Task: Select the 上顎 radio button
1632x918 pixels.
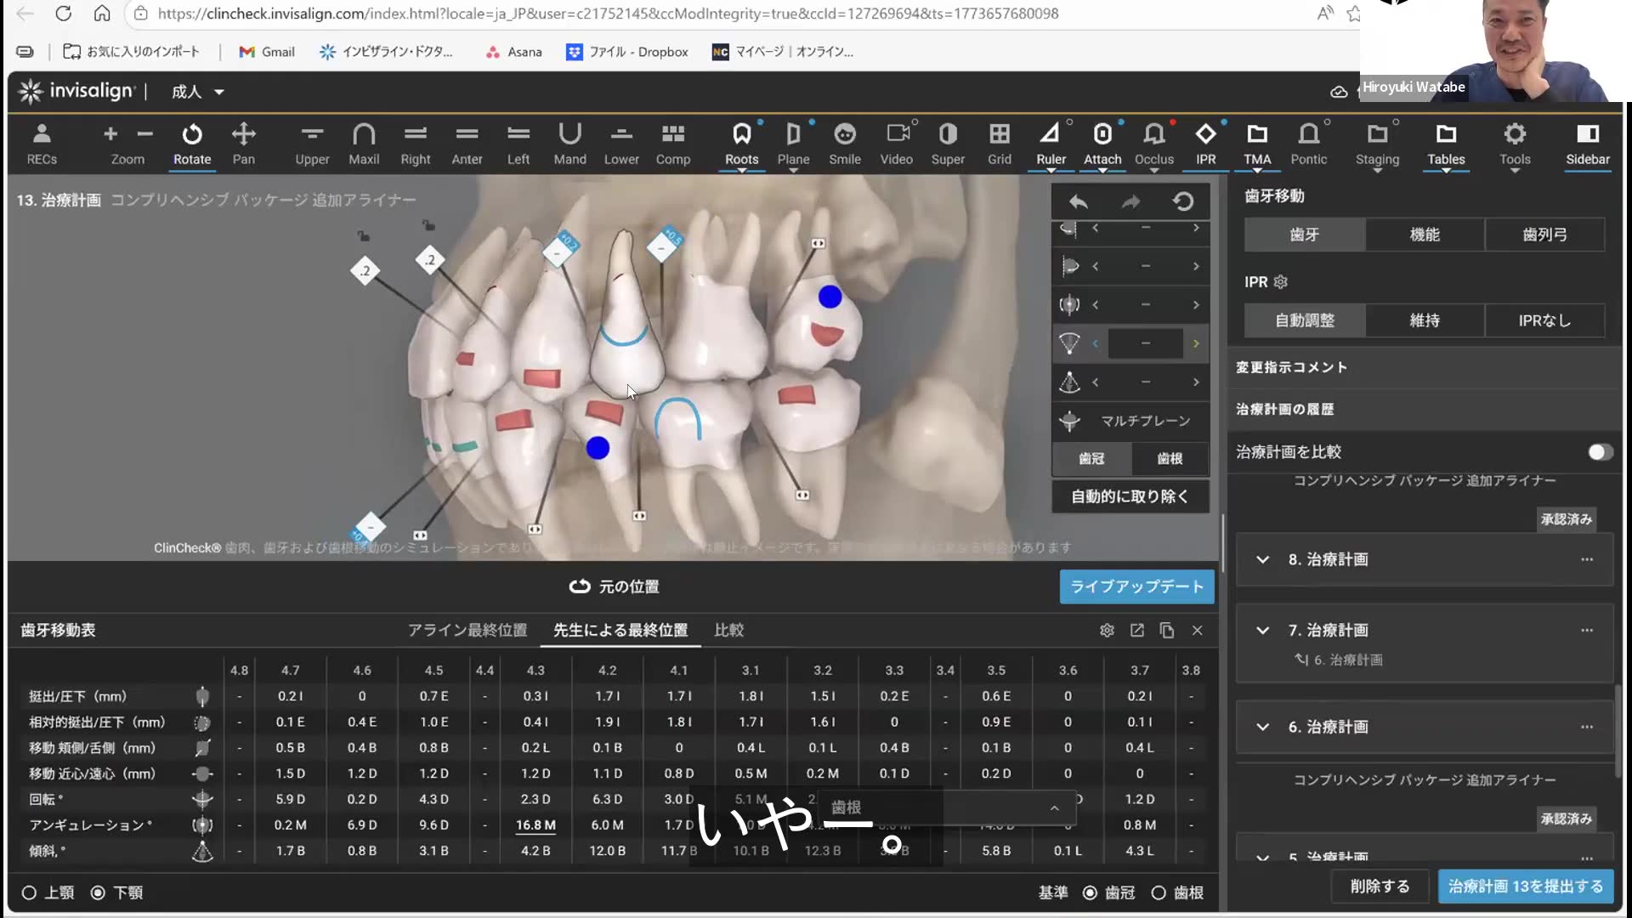Action: click(x=30, y=892)
